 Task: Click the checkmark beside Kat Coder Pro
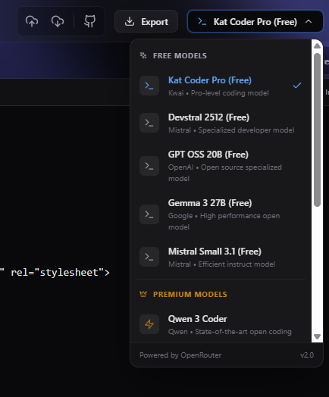(x=297, y=86)
